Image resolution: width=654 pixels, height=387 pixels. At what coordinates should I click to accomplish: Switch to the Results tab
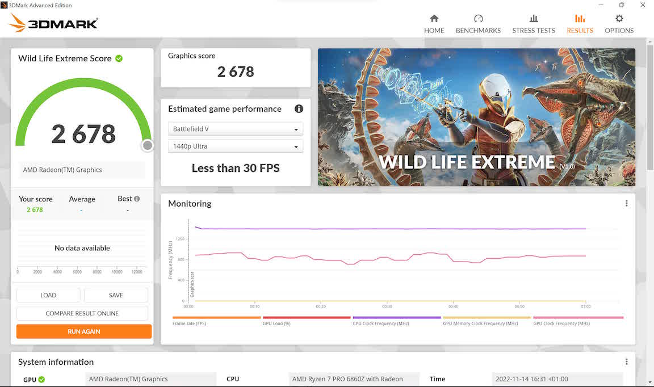pos(580,24)
